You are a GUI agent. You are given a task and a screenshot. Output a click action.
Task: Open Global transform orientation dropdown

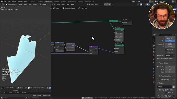pos(44,4)
